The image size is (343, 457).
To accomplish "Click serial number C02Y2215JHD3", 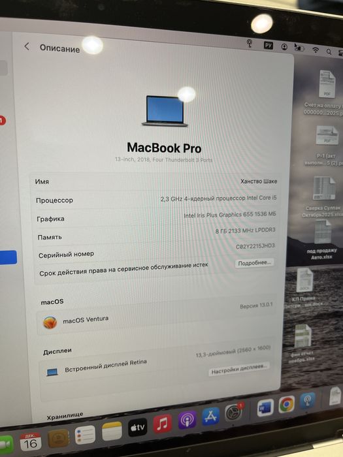I will coord(255,246).
